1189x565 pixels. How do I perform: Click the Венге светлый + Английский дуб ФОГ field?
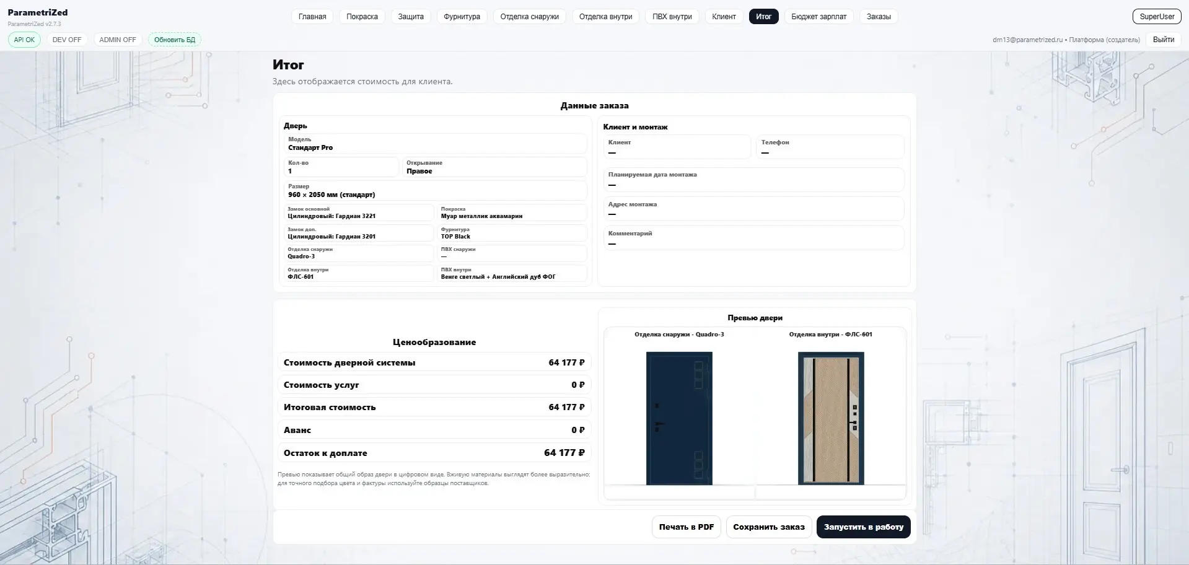(512, 274)
